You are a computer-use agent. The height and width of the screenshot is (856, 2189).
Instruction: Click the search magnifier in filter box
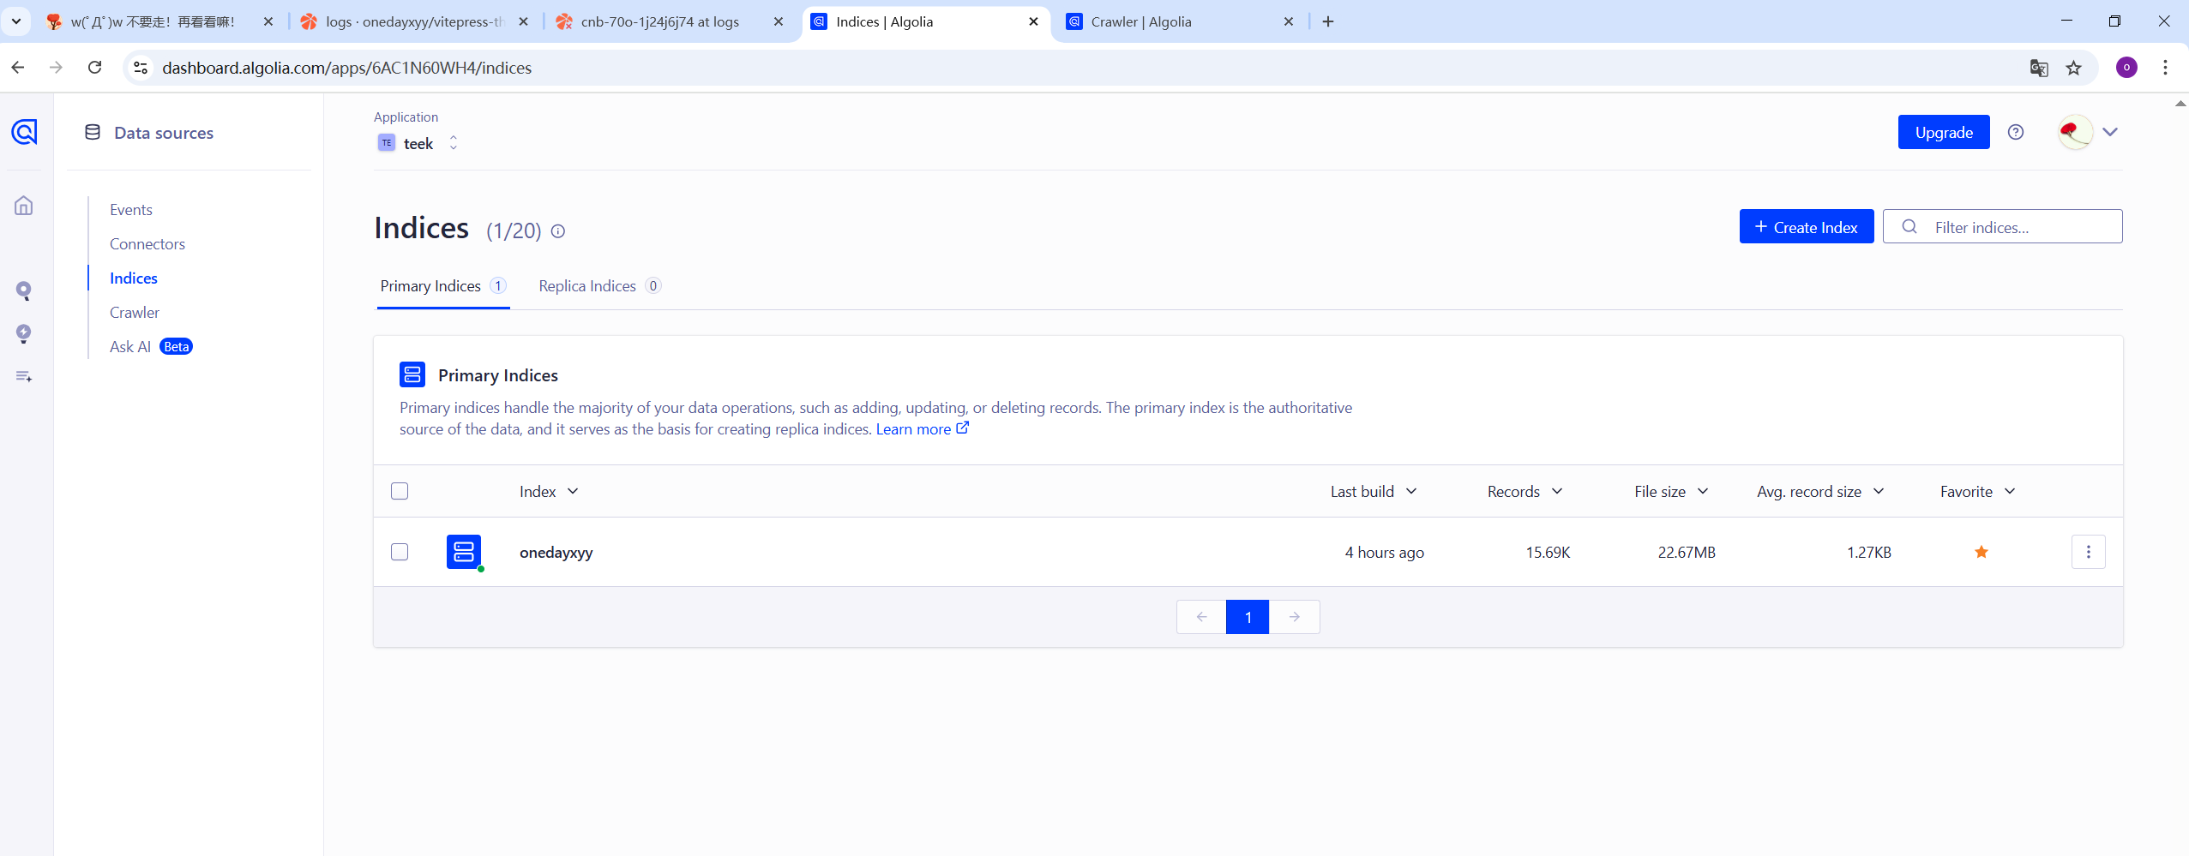click(x=1909, y=227)
